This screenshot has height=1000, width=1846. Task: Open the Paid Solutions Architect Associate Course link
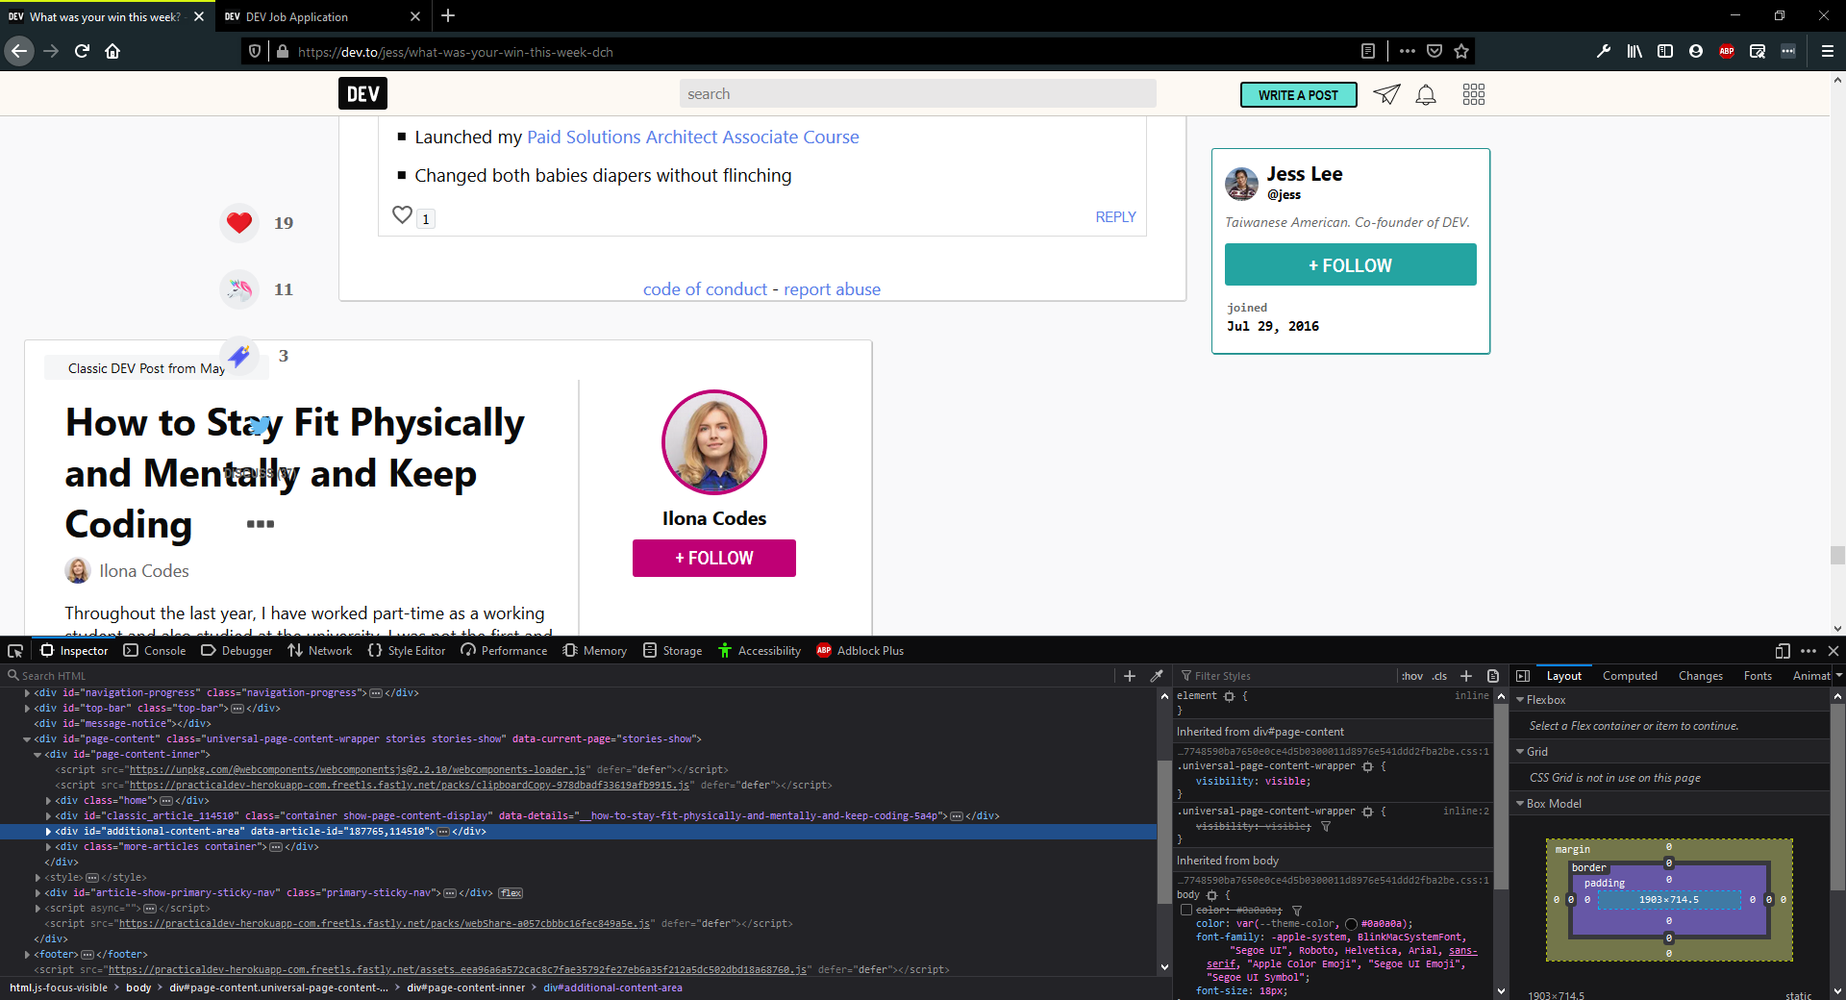coord(692,137)
